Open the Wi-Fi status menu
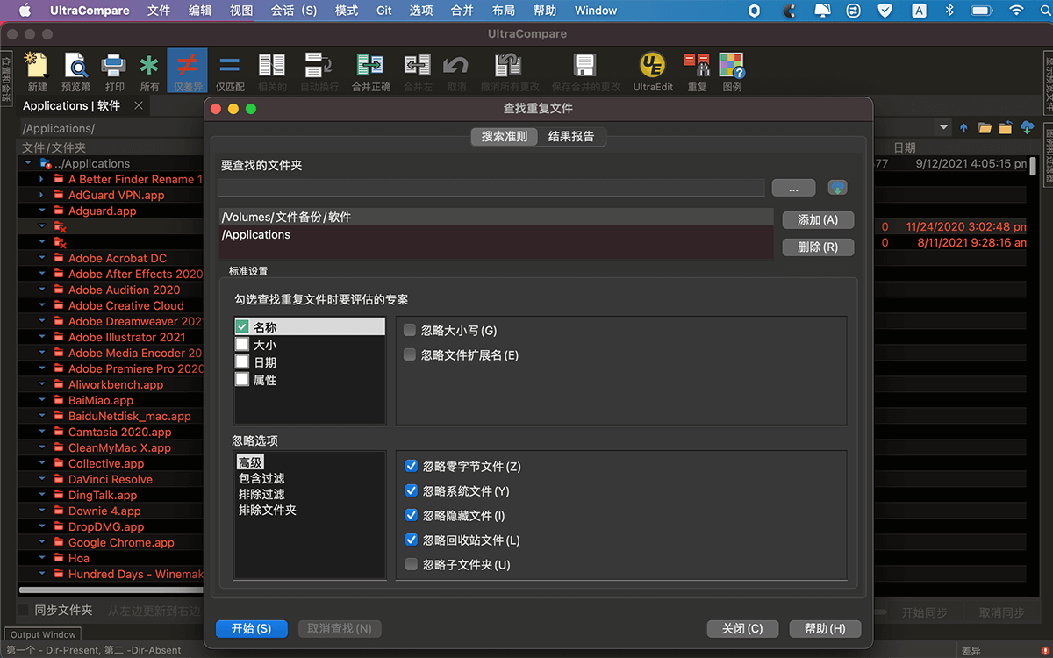 click(1016, 11)
